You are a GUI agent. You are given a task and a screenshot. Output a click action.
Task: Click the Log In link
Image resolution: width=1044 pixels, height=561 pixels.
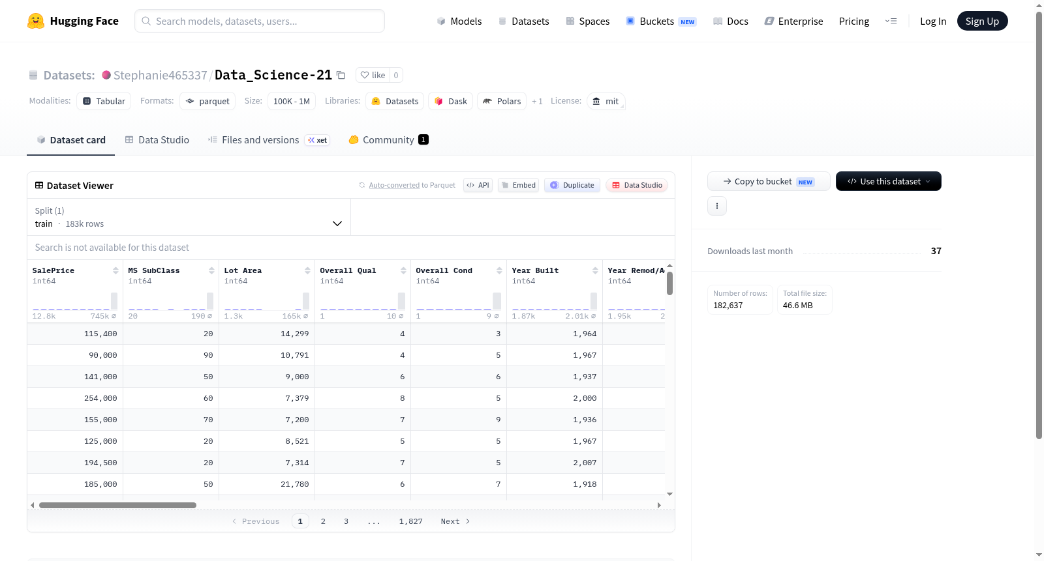pyautogui.click(x=933, y=21)
